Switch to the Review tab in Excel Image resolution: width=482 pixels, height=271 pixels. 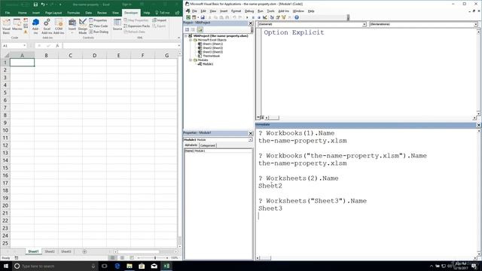[x=102, y=13]
